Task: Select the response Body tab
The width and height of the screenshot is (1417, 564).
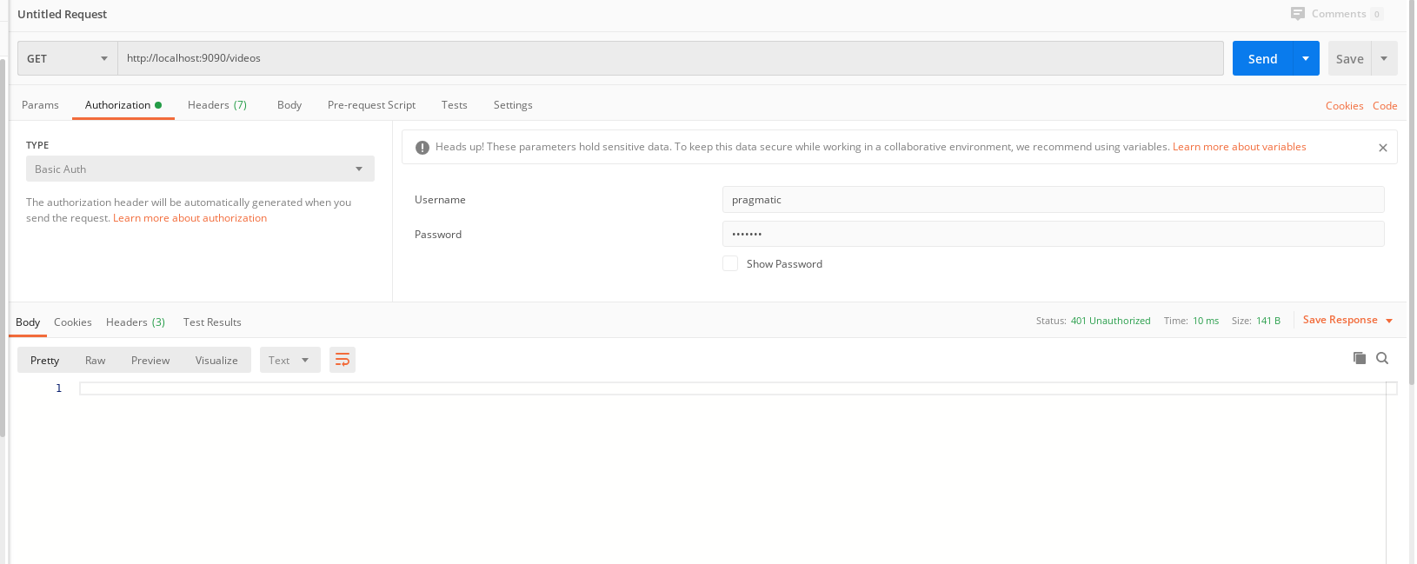Action: [28, 322]
